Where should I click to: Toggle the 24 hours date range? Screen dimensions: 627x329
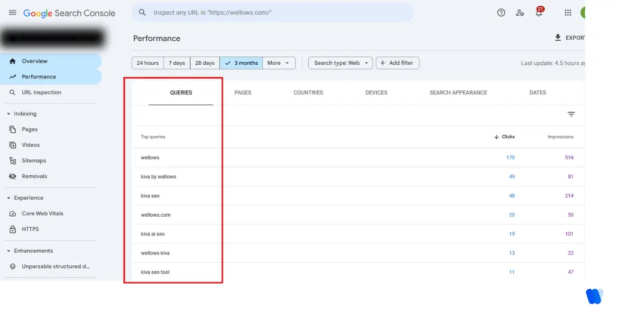[x=147, y=63]
